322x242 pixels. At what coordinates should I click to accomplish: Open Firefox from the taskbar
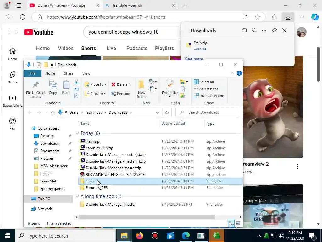coord(140,236)
